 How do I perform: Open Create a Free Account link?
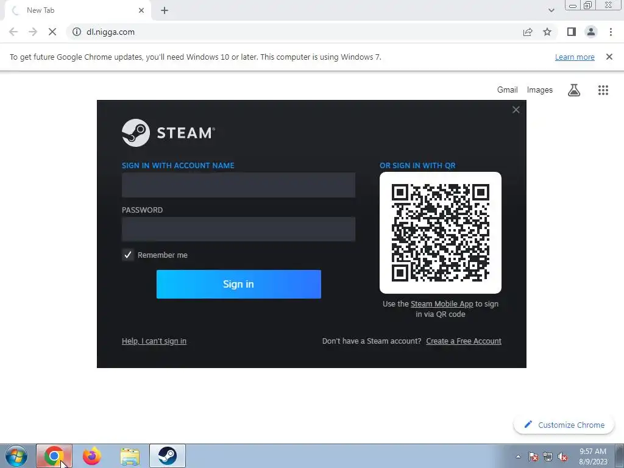pyautogui.click(x=464, y=341)
